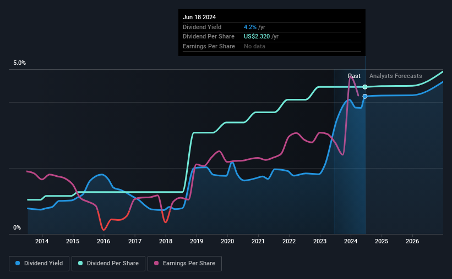This screenshot has height=279, width=452.
Task: Click the Dividend Per Share tooltip row label
Action: [209, 37]
